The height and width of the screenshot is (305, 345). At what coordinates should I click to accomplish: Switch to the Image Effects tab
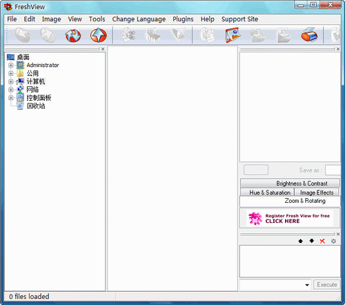pyautogui.click(x=317, y=193)
